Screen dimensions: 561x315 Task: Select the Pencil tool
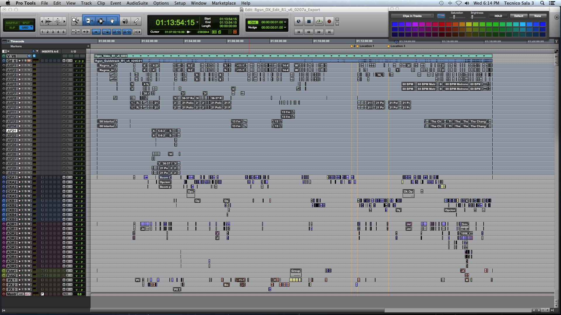(x=136, y=21)
